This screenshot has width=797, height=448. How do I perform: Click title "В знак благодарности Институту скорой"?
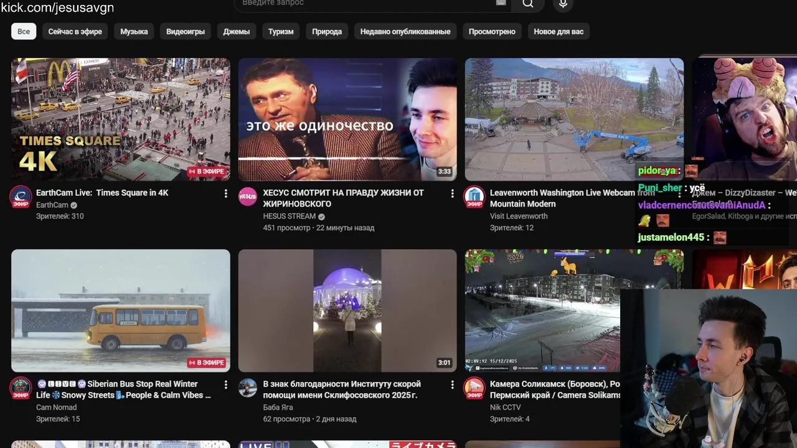(x=342, y=390)
